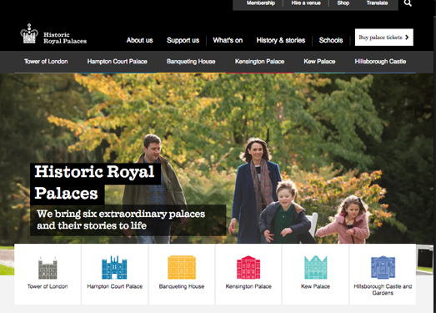
Task: Open the Membership link
Action: (261, 3)
